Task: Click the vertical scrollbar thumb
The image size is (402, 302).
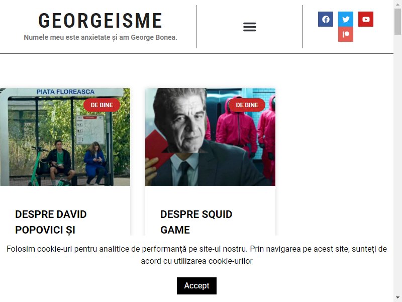Action: [x=397, y=21]
